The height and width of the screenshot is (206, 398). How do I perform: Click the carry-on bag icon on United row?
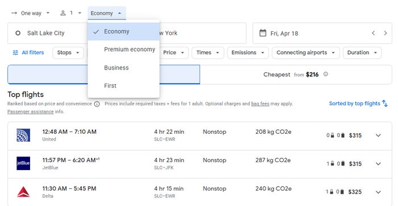[332, 135]
